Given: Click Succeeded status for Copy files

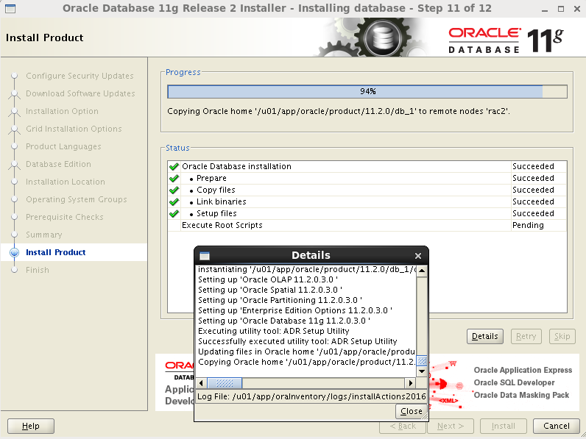Looking at the screenshot, I should (x=533, y=190).
